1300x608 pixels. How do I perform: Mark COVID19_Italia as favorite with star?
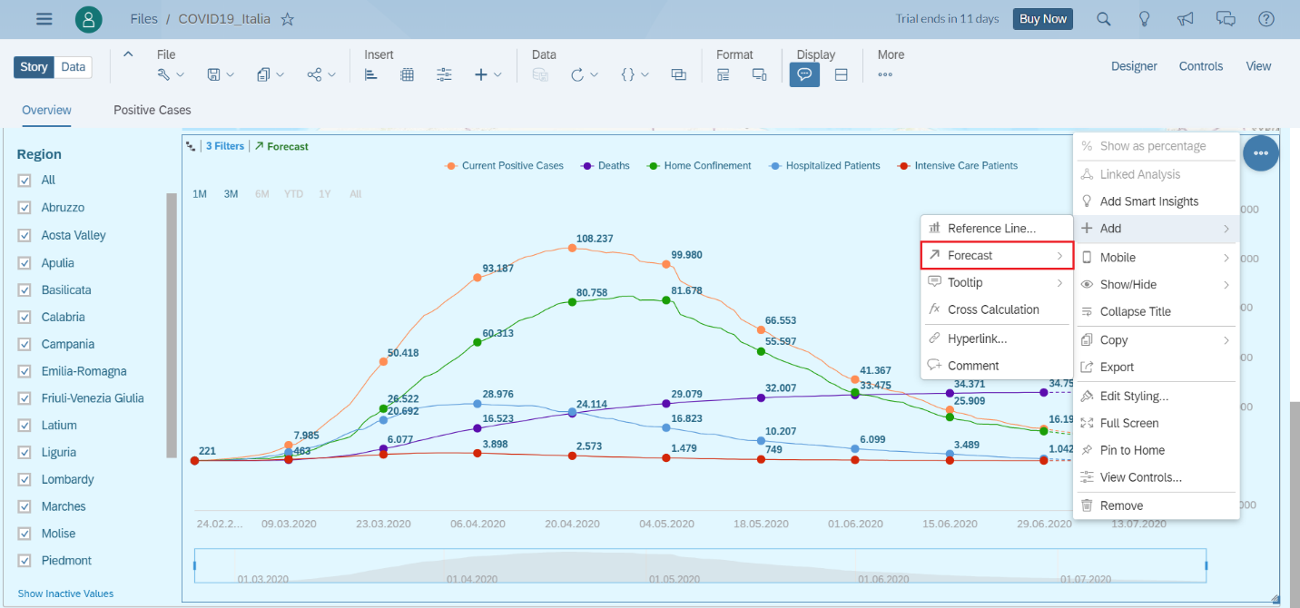tap(287, 19)
